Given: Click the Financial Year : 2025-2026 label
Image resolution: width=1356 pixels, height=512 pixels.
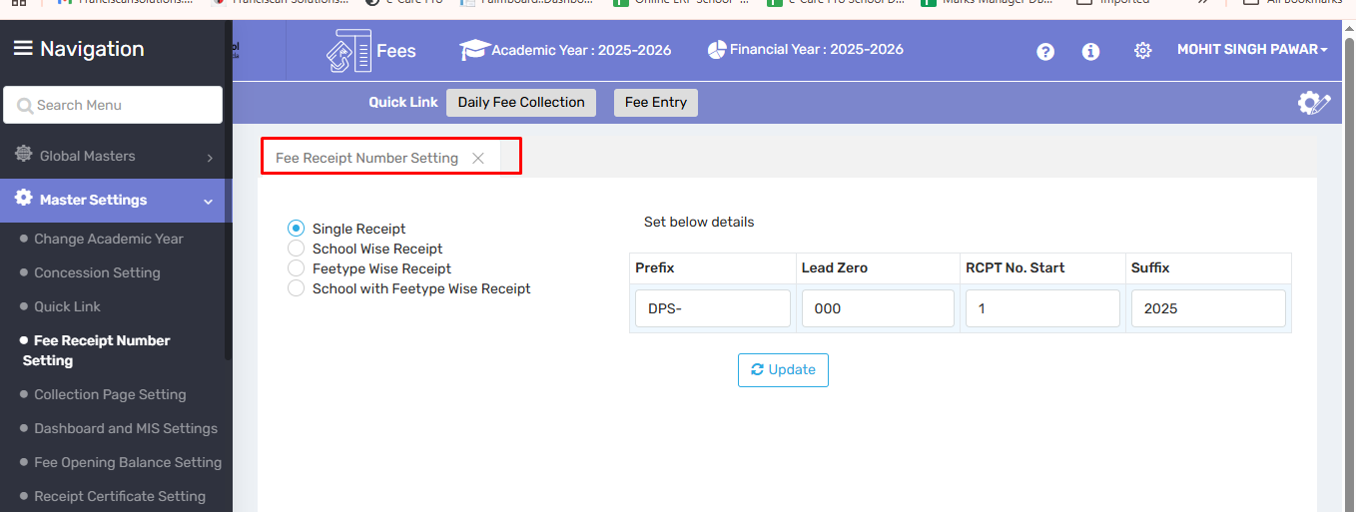Looking at the screenshot, I should tap(817, 49).
